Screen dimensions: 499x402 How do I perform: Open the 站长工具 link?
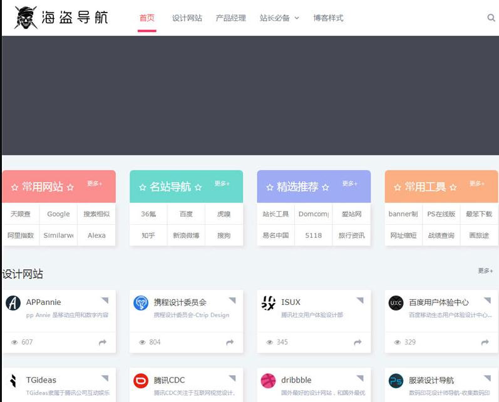click(x=275, y=214)
